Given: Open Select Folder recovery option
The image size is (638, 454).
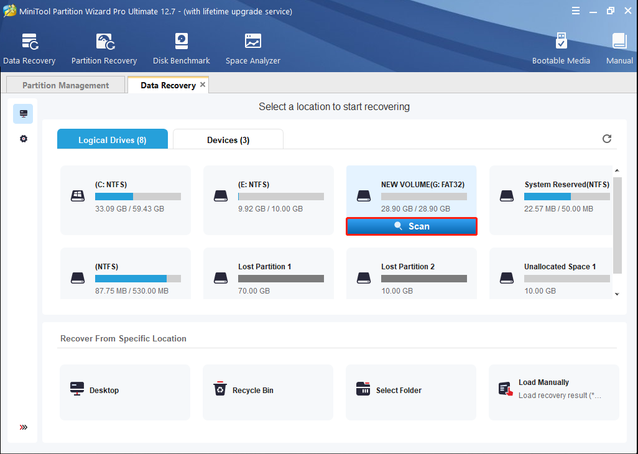Looking at the screenshot, I should click(411, 392).
